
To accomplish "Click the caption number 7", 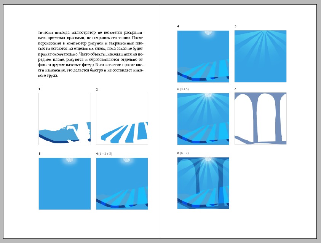I will point(235,89).
